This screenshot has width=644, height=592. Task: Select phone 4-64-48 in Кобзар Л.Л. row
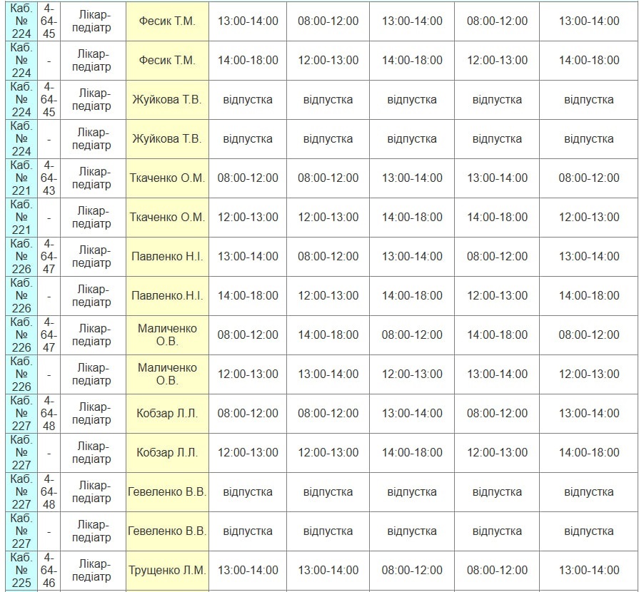point(49,413)
